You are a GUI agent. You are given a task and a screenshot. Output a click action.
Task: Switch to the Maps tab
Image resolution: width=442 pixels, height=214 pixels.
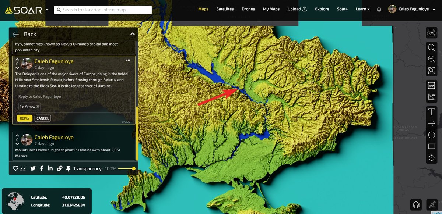(203, 9)
